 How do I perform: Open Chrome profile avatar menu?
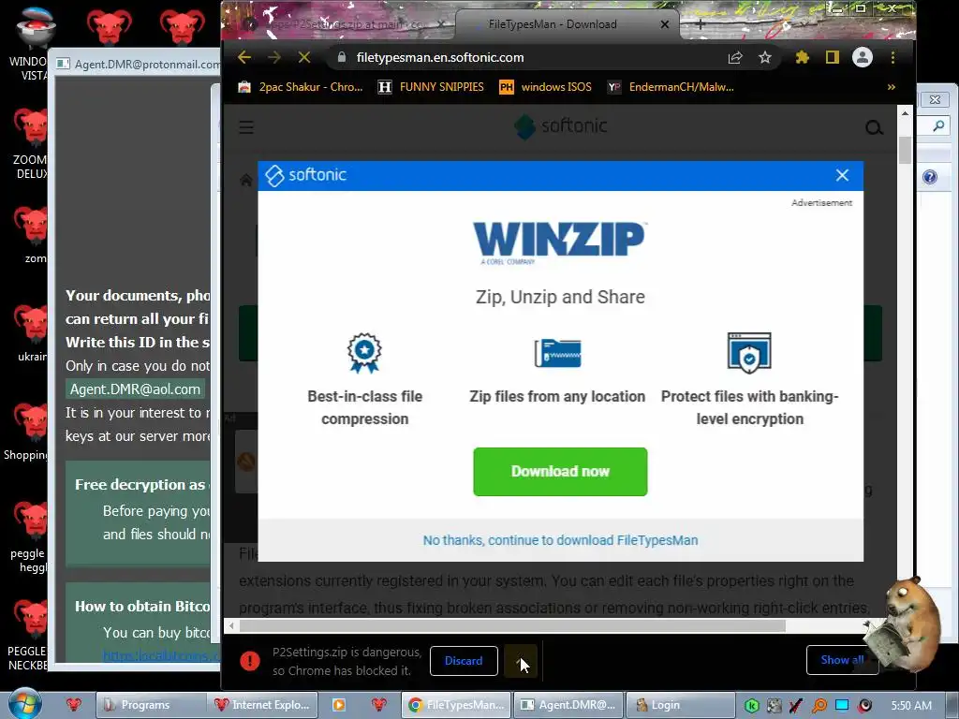pyautogui.click(x=863, y=57)
